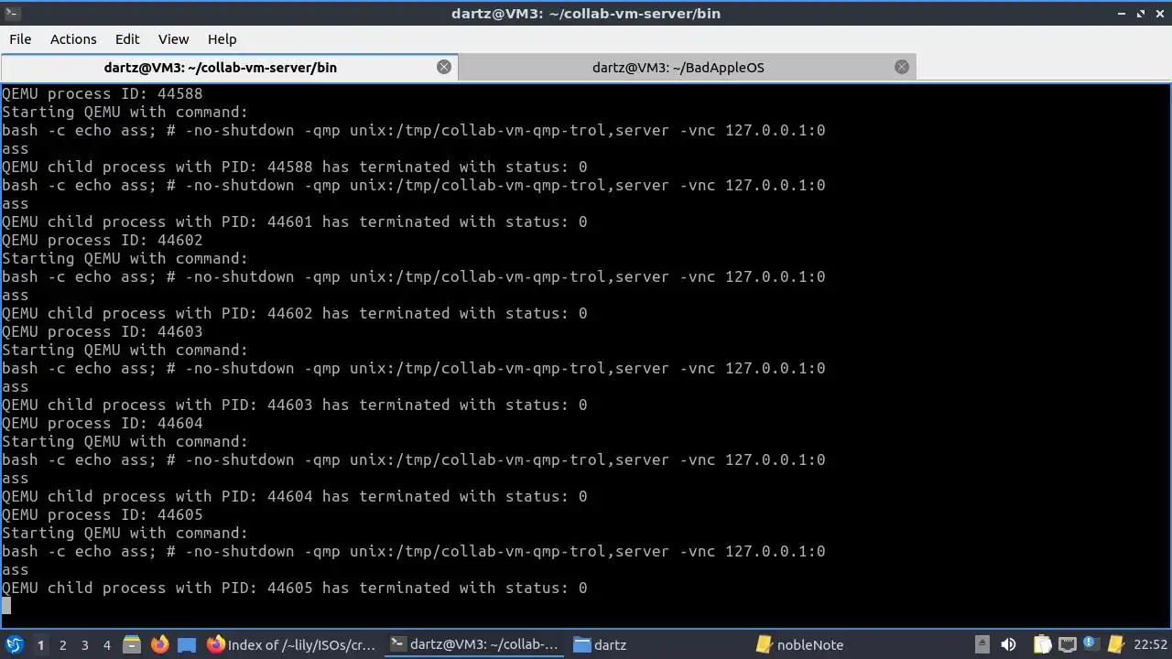Click the 22:52 clock in the panel

pyautogui.click(x=1150, y=644)
